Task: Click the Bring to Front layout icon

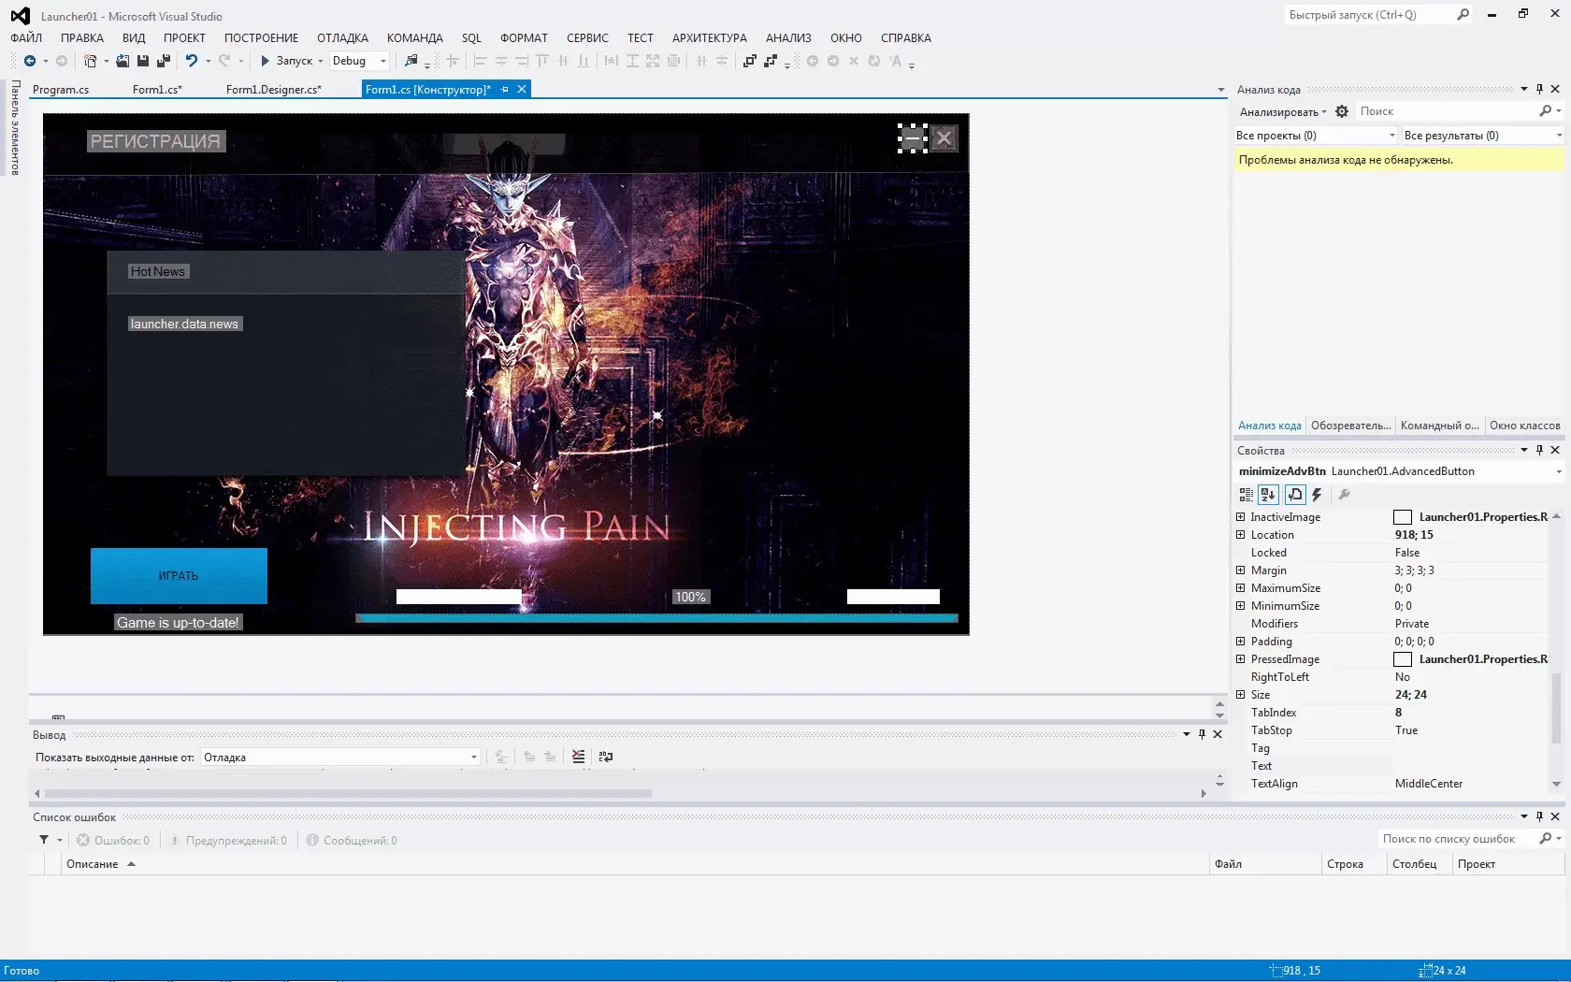Action: (x=750, y=61)
